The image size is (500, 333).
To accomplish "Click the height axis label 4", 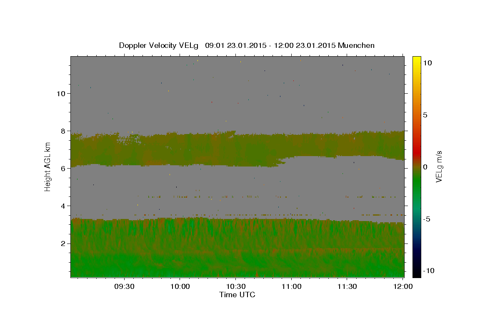I will (x=63, y=206).
